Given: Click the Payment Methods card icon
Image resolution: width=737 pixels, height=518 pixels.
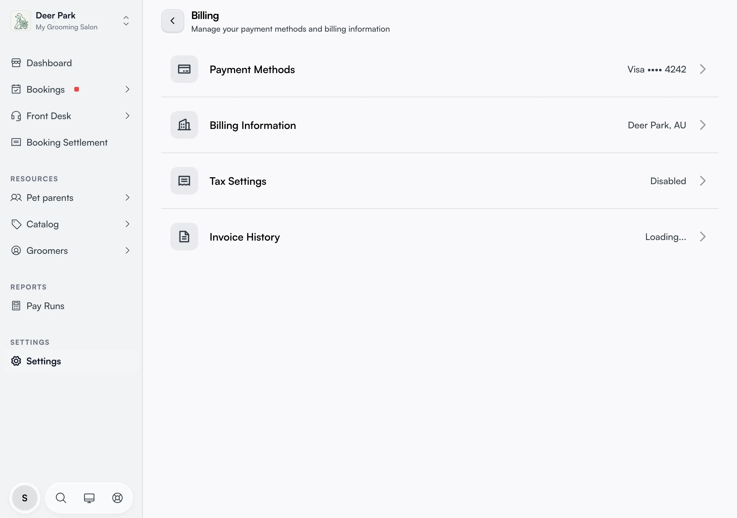Looking at the screenshot, I should (x=184, y=69).
